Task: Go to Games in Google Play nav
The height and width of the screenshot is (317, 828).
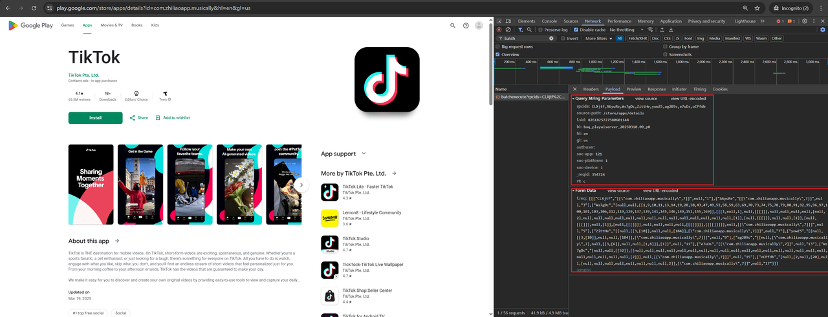Action: click(x=67, y=25)
